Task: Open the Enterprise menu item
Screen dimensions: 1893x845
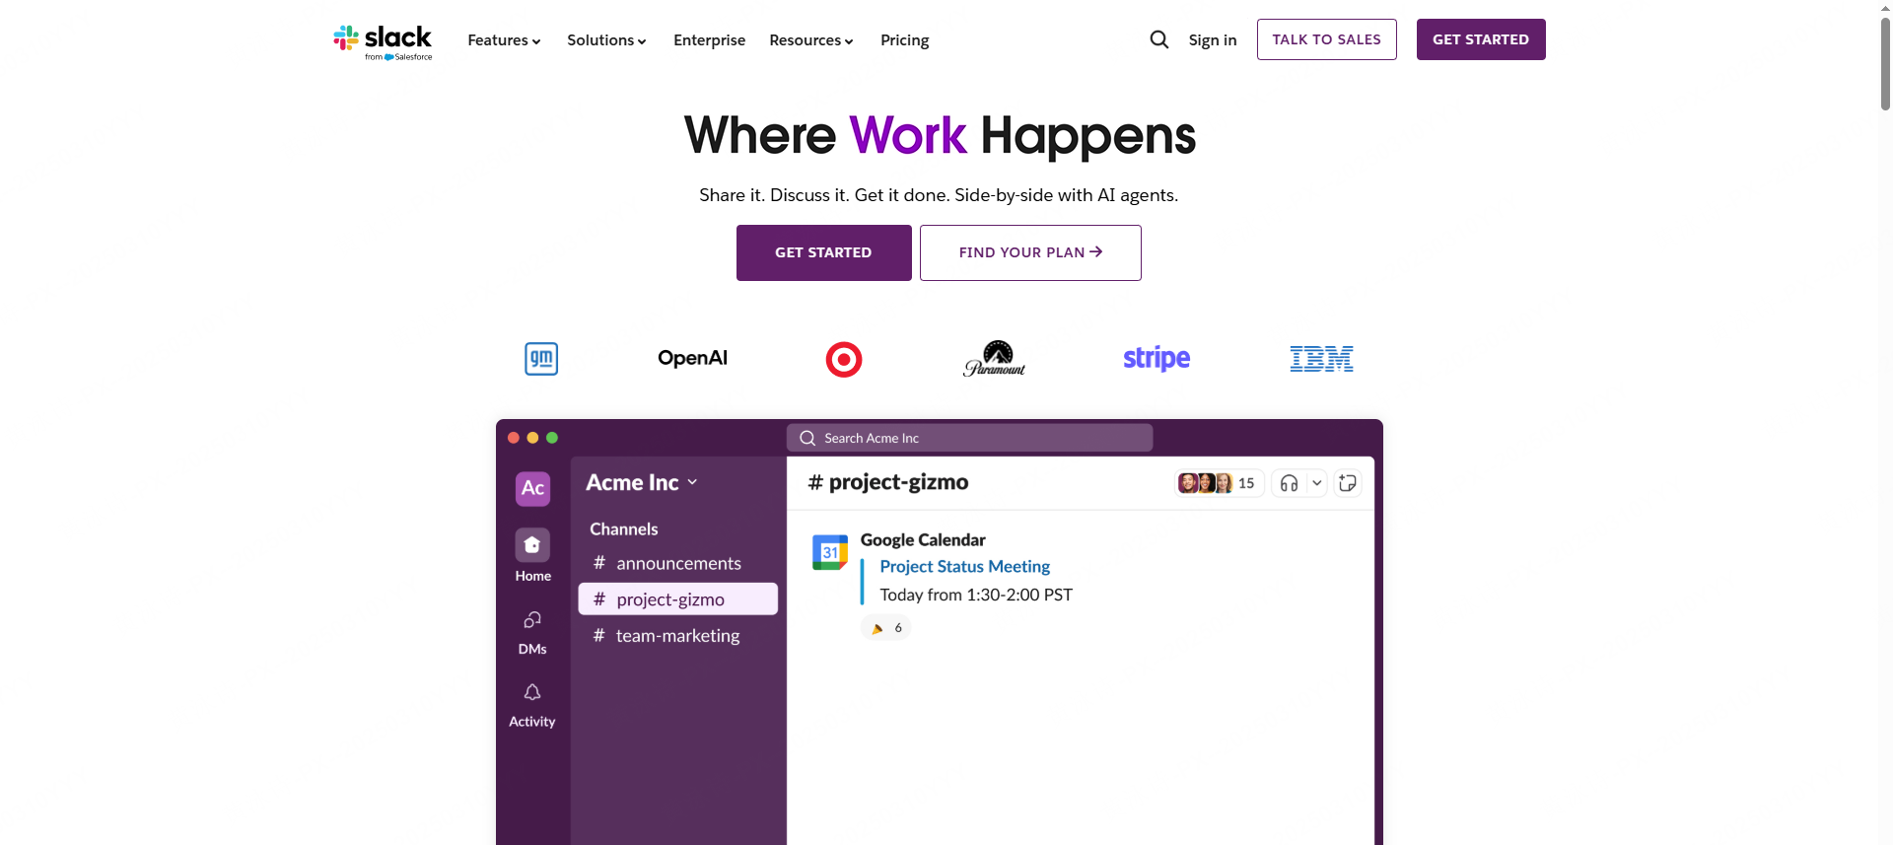Action: [709, 40]
